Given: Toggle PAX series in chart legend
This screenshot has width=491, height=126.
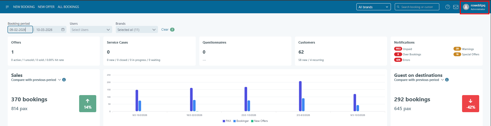Looking at the screenshot, I should tap(227, 121).
